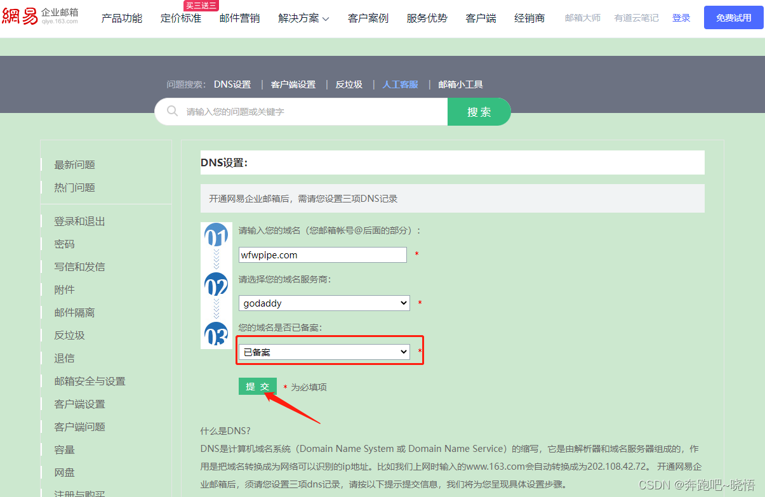Screen dimensions: 765x497
Task: Open 反垃圾 category in sidebar
Action: coord(70,336)
